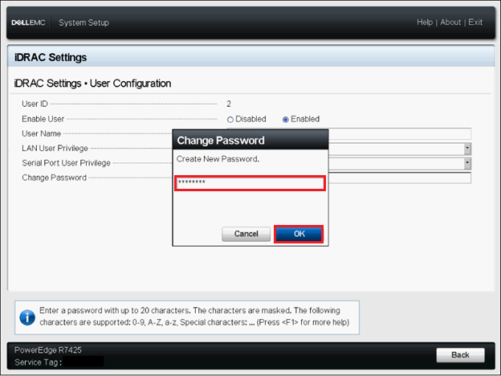Click the Change Password field behind dialog

[399, 178]
